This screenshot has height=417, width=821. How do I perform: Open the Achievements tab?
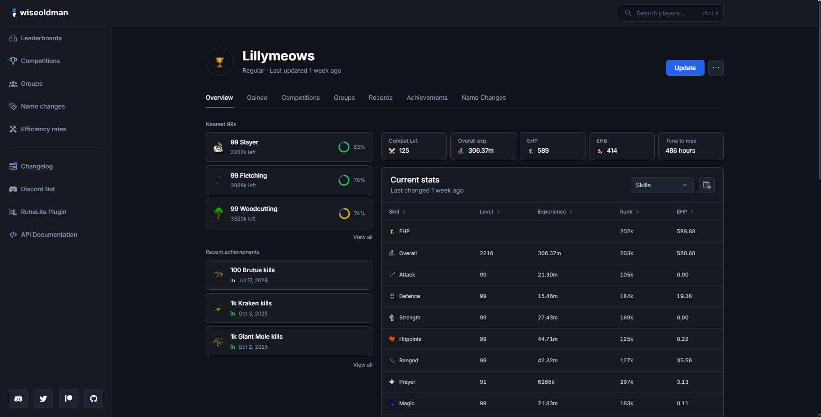[x=427, y=98]
